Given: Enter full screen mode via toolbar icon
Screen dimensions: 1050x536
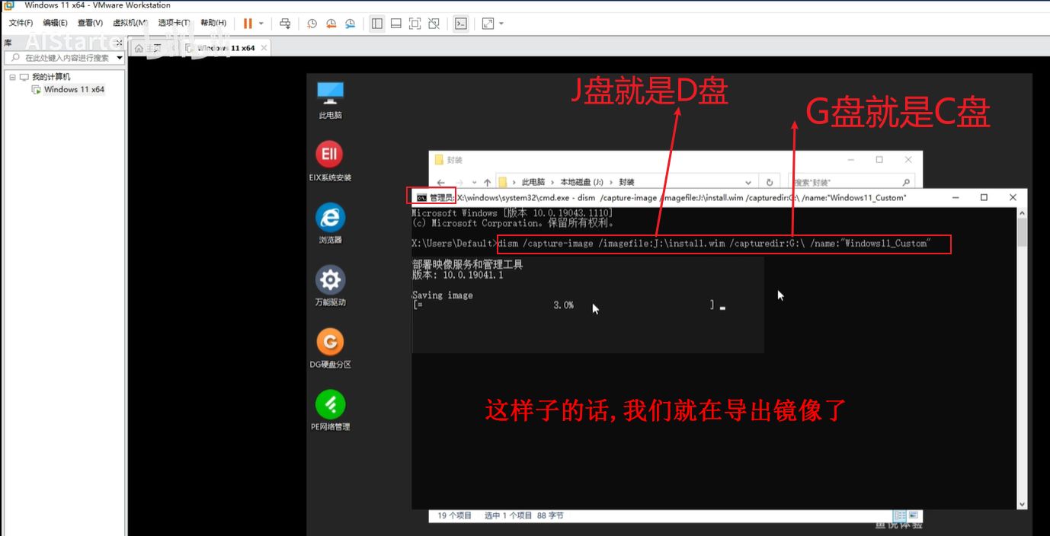Looking at the screenshot, I should point(415,24).
